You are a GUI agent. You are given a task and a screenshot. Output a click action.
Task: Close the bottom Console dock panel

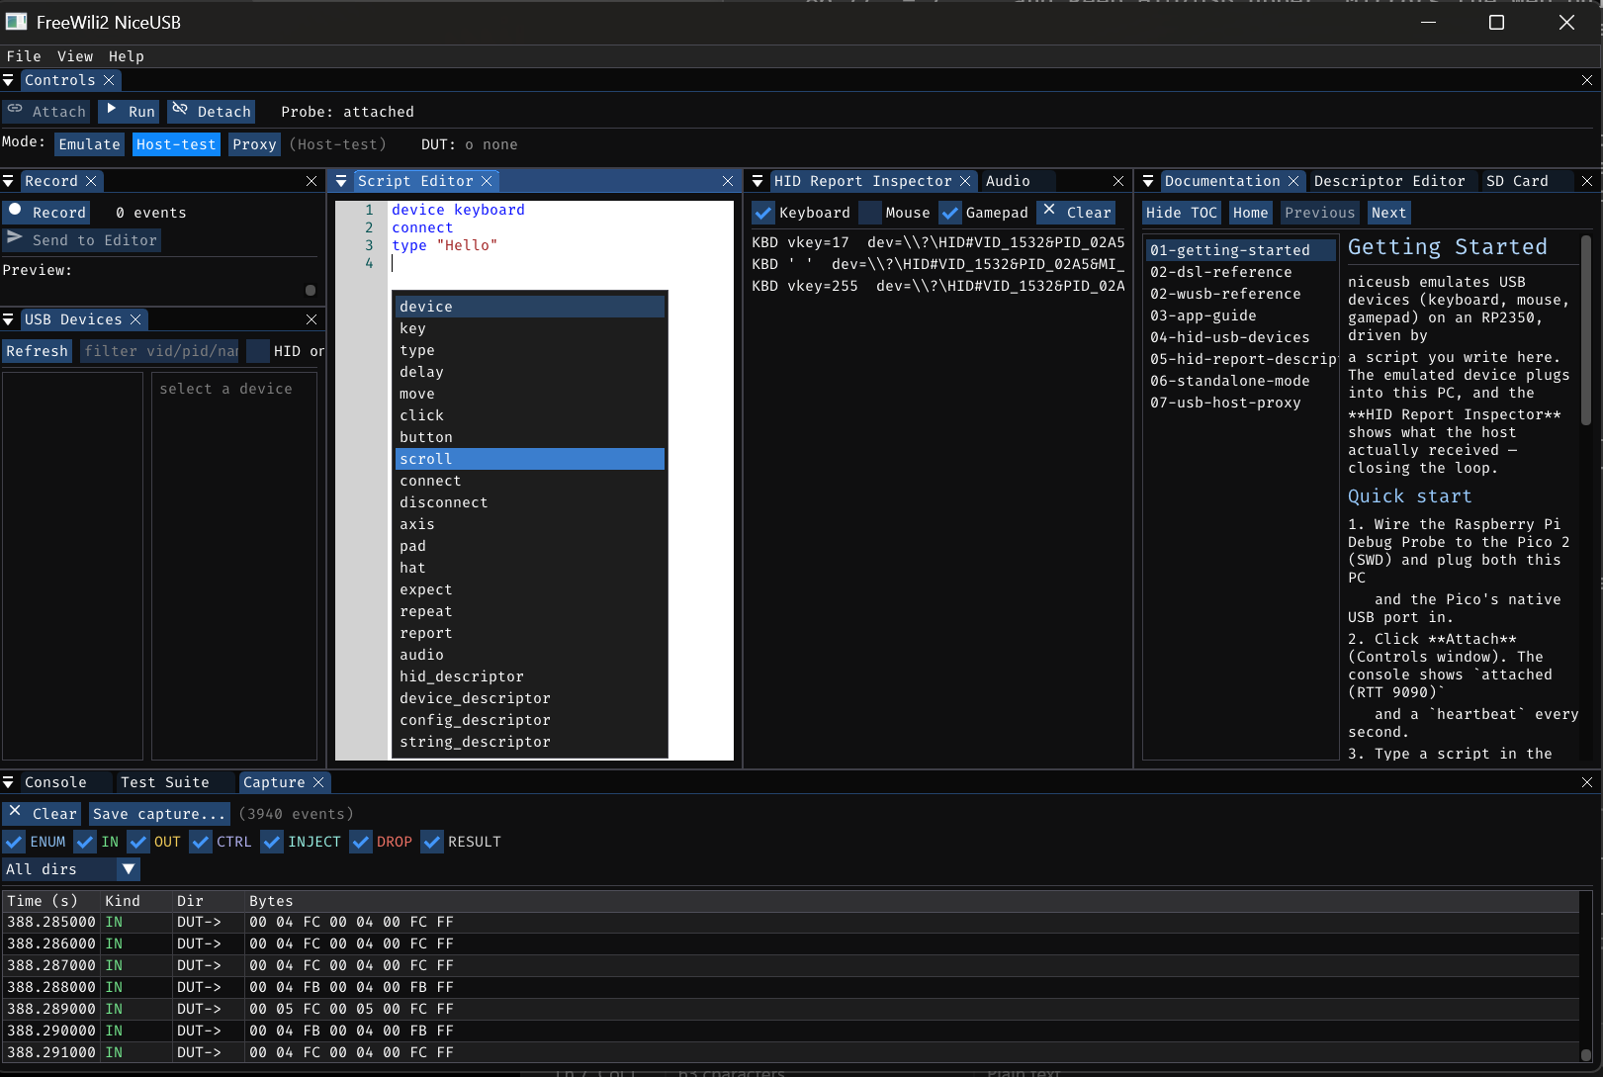tap(1587, 782)
